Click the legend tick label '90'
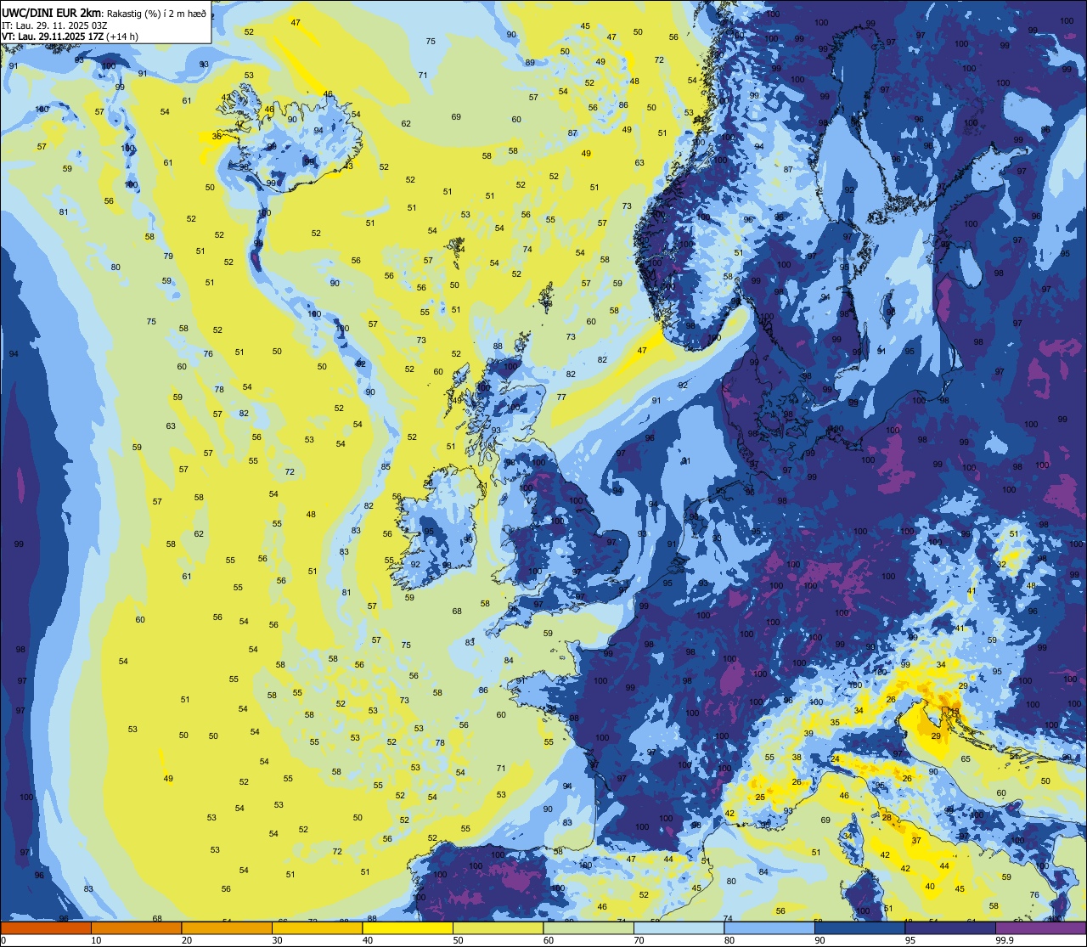This screenshot has width=1087, height=947. pyautogui.click(x=820, y=940)
